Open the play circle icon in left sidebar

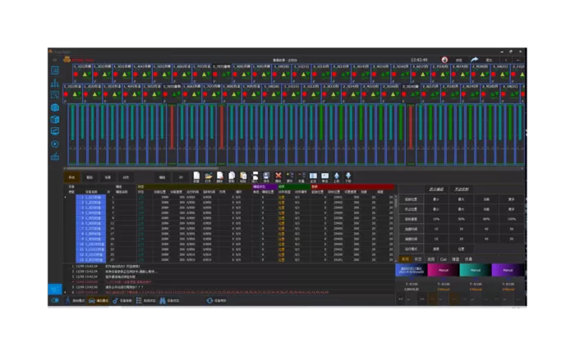(55, 144)
